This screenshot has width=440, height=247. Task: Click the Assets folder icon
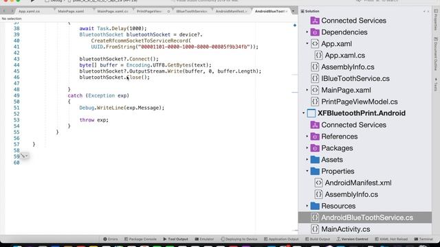point(315,160)
